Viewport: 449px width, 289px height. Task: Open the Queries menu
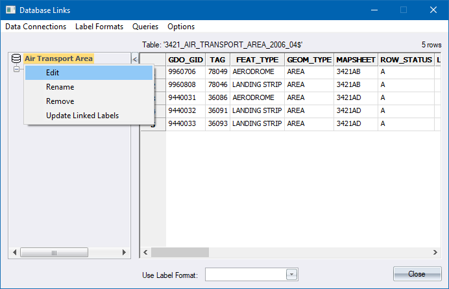(x=145, y=27)
